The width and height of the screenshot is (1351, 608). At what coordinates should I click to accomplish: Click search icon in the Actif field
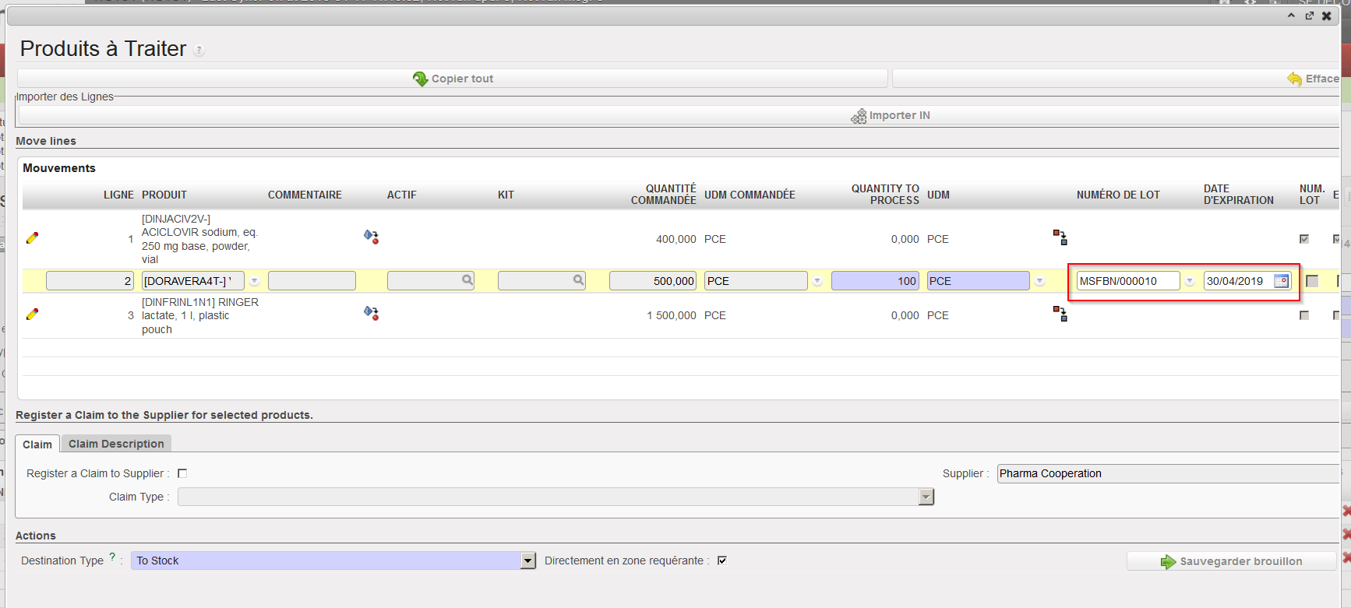tap(467, 280)
